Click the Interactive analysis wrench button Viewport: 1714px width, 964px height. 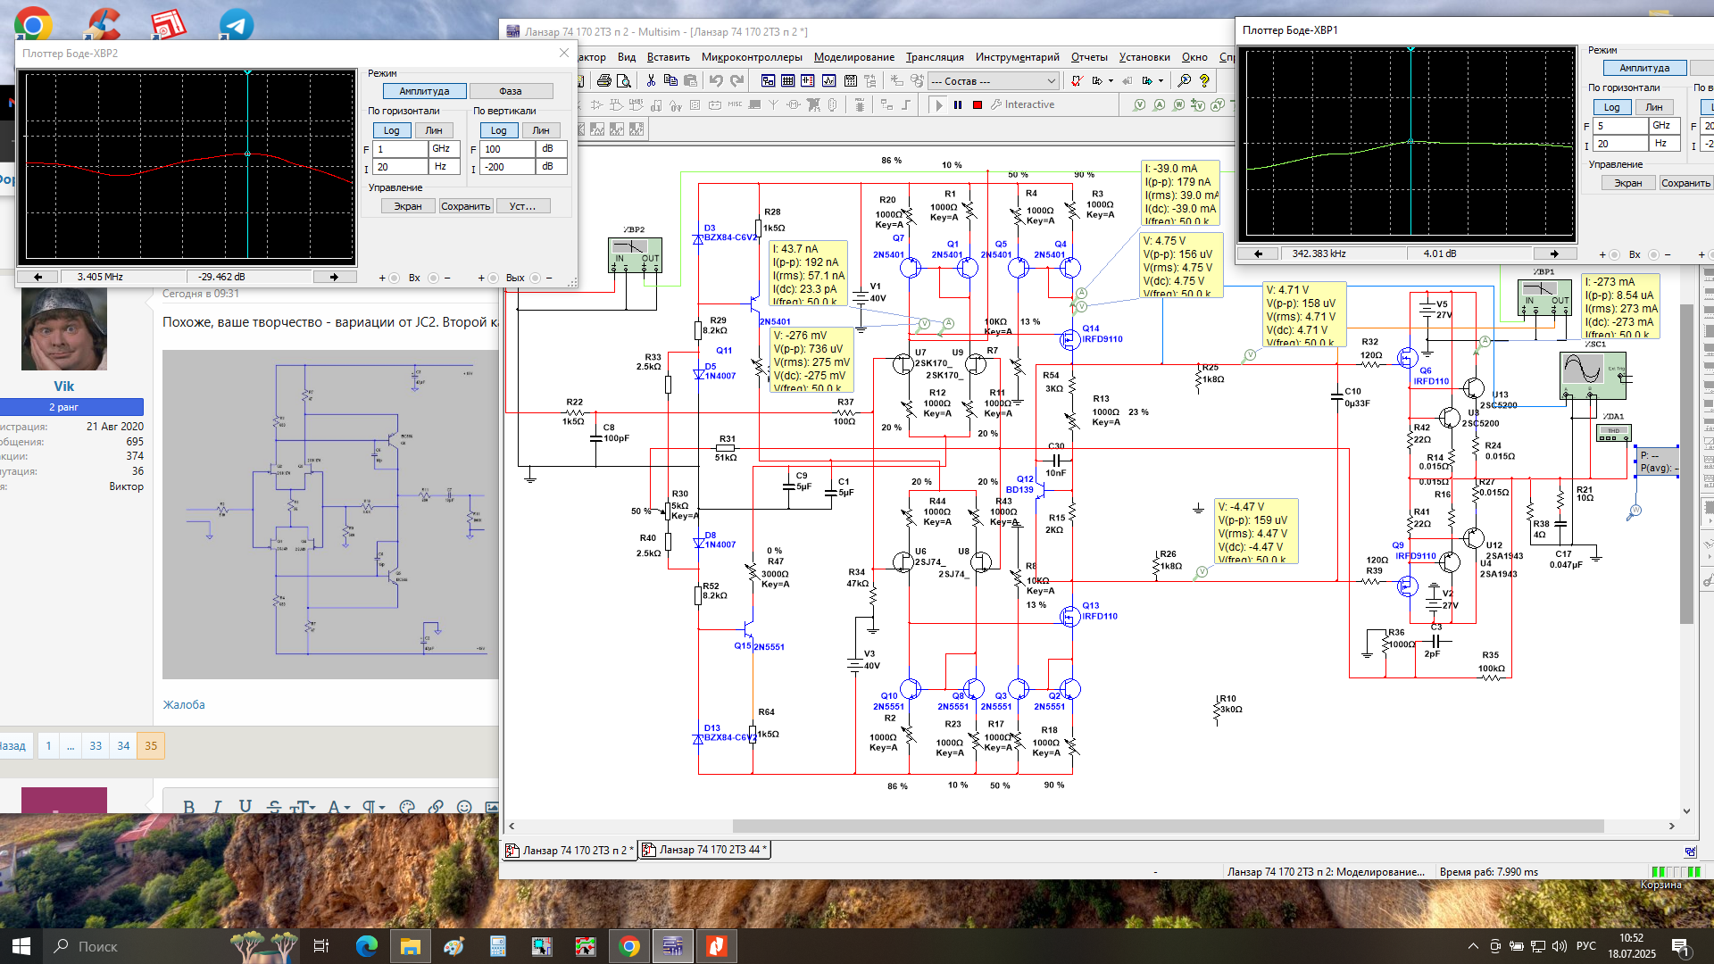click(1023, 104)
